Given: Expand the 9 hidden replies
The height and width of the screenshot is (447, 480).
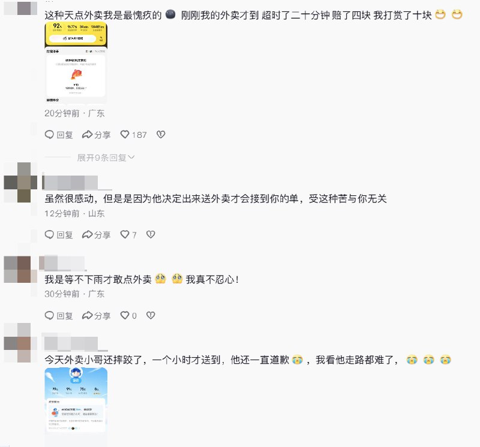Looking at the screenshot, I should tap(106, 158).
